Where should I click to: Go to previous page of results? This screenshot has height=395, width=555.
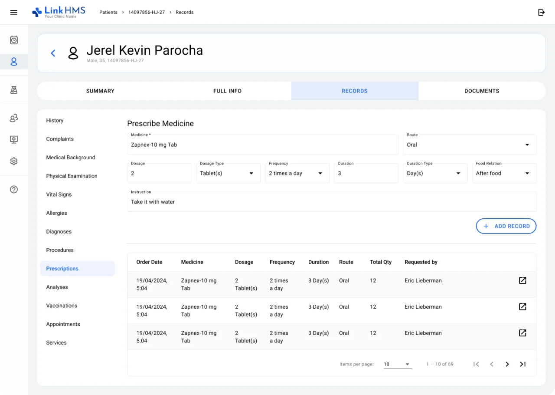492,364
